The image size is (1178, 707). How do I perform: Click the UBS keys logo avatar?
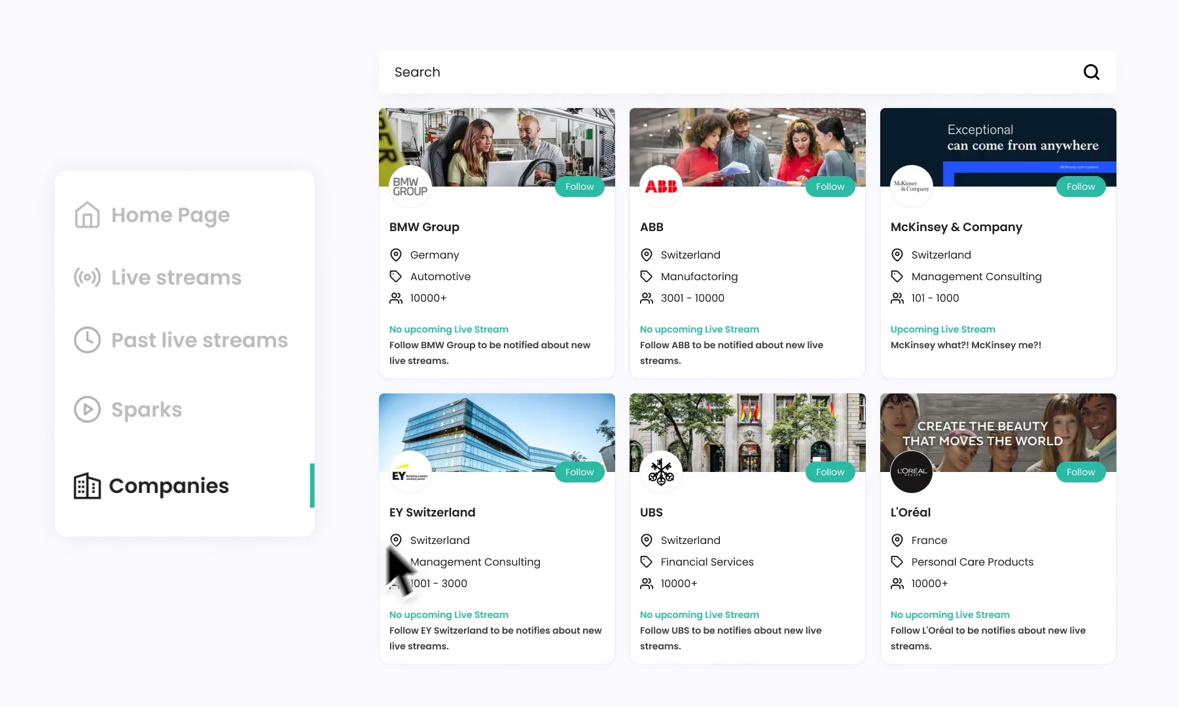click(x=661, y=472)
